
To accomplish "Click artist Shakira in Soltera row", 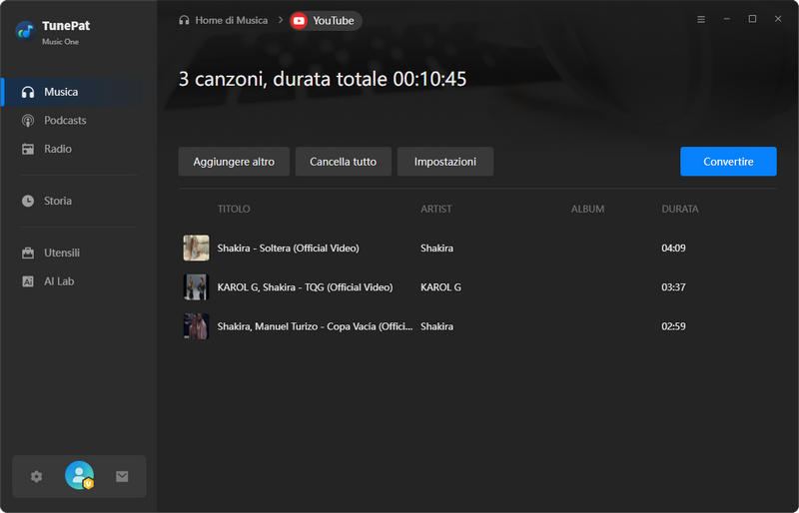I will 436,249.
